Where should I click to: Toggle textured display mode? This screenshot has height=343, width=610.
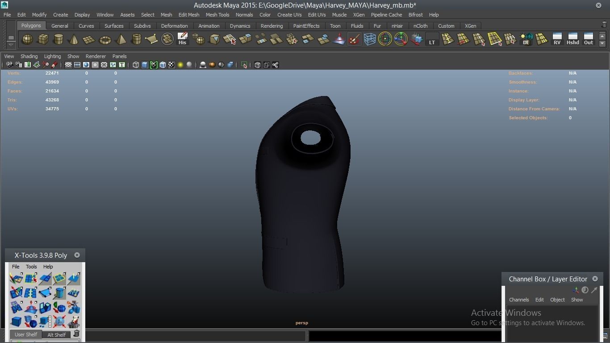pyautogui.click(x=171, y=65)
